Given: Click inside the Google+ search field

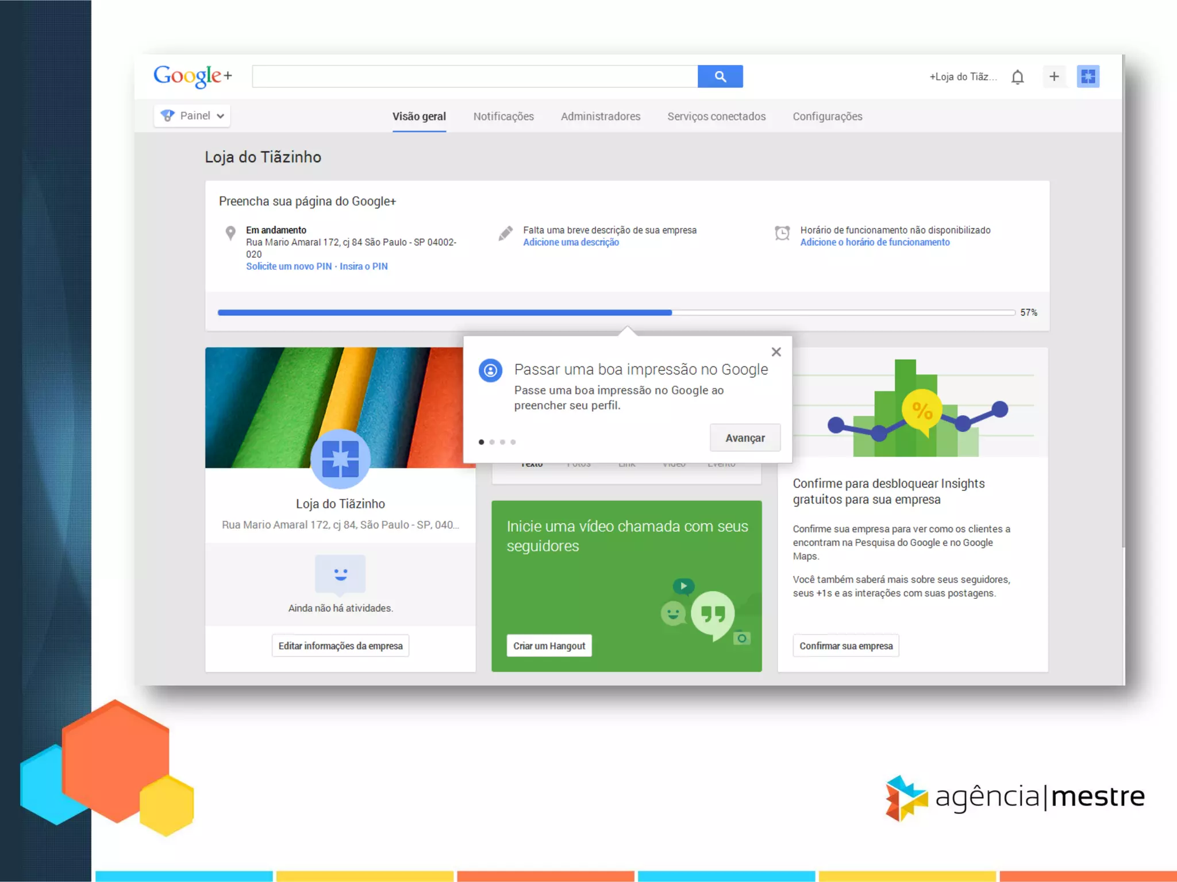Looking at the screenshot, I should pos(474,76).
